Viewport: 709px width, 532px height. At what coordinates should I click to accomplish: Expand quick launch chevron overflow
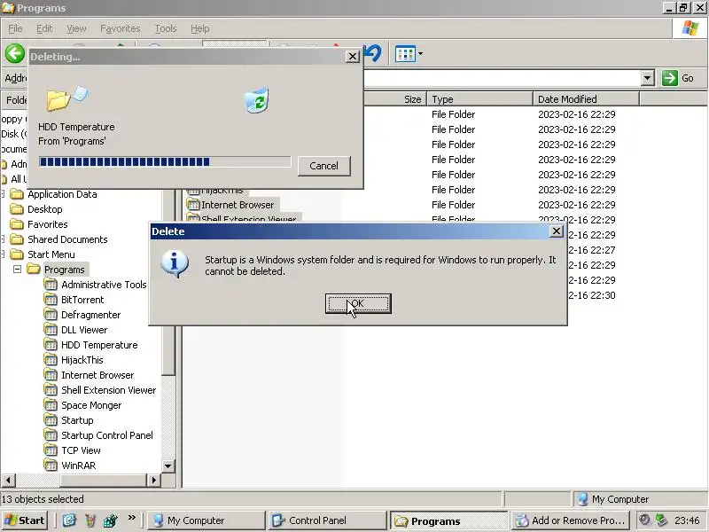point(131,518)
